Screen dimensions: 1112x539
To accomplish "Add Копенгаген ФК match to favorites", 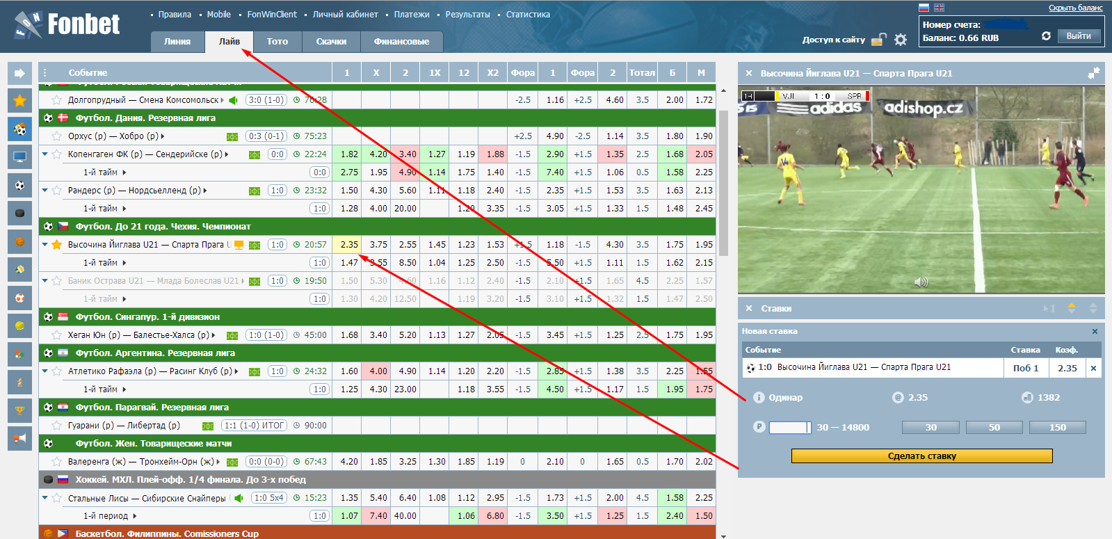I will coord(57,154).
